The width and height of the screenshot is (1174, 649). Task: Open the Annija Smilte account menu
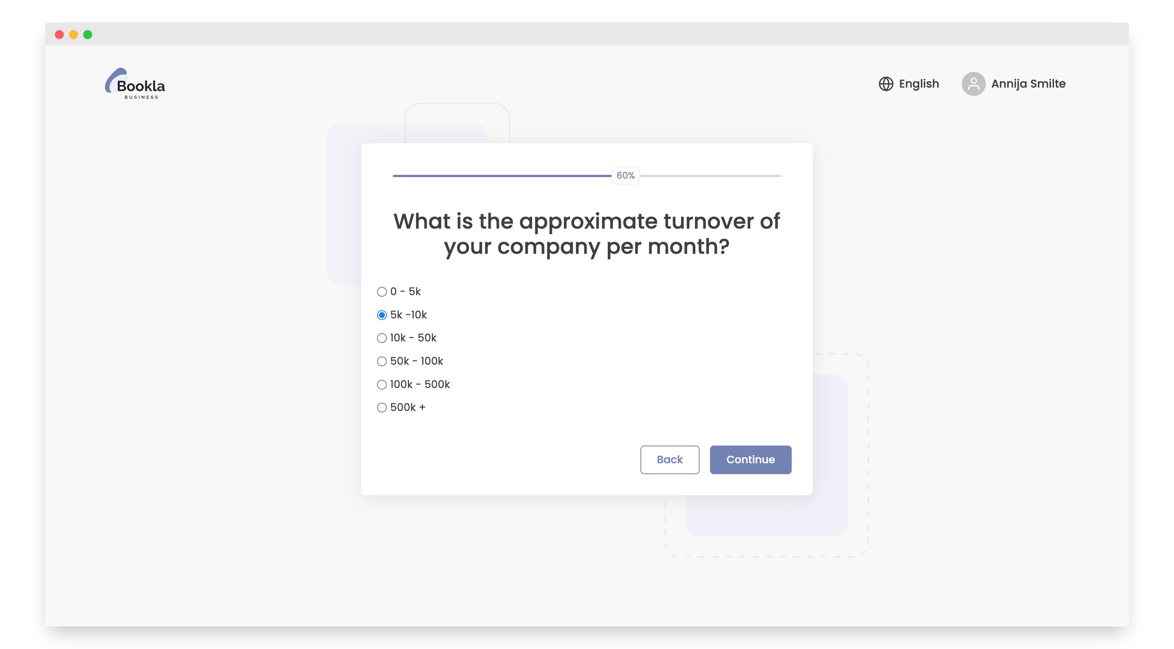1028,84
